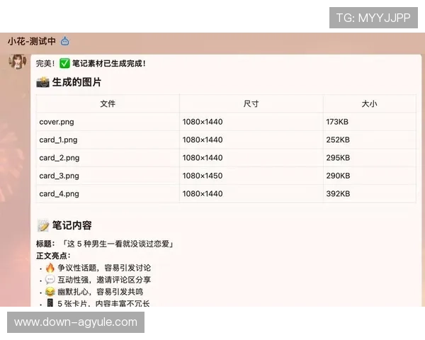Select the card_1.png file name
This screenshot has height=340, width=425.
click(58, 140)
